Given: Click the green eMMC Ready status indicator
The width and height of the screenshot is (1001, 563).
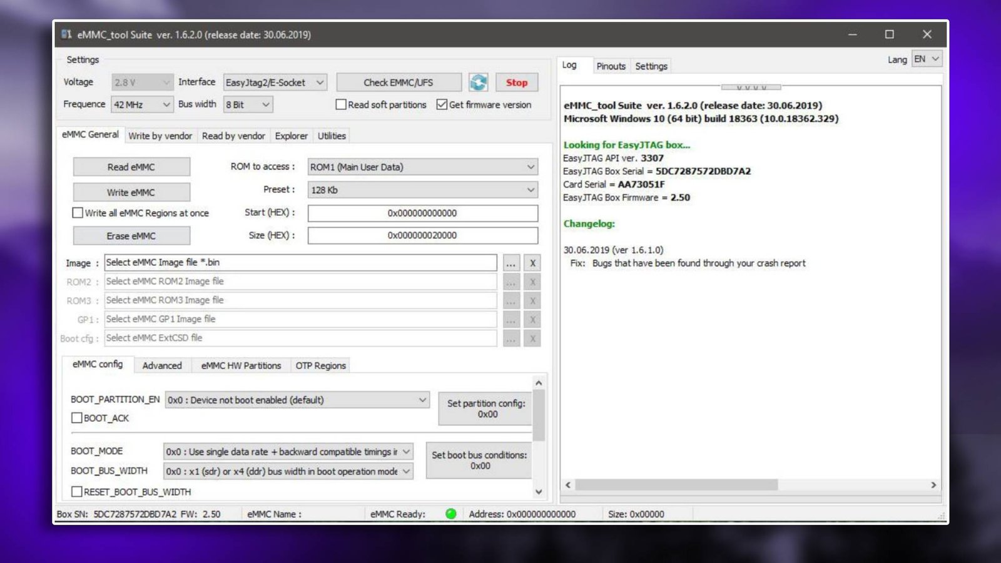Looking at the screenshot, I should (x=450, y=514).
